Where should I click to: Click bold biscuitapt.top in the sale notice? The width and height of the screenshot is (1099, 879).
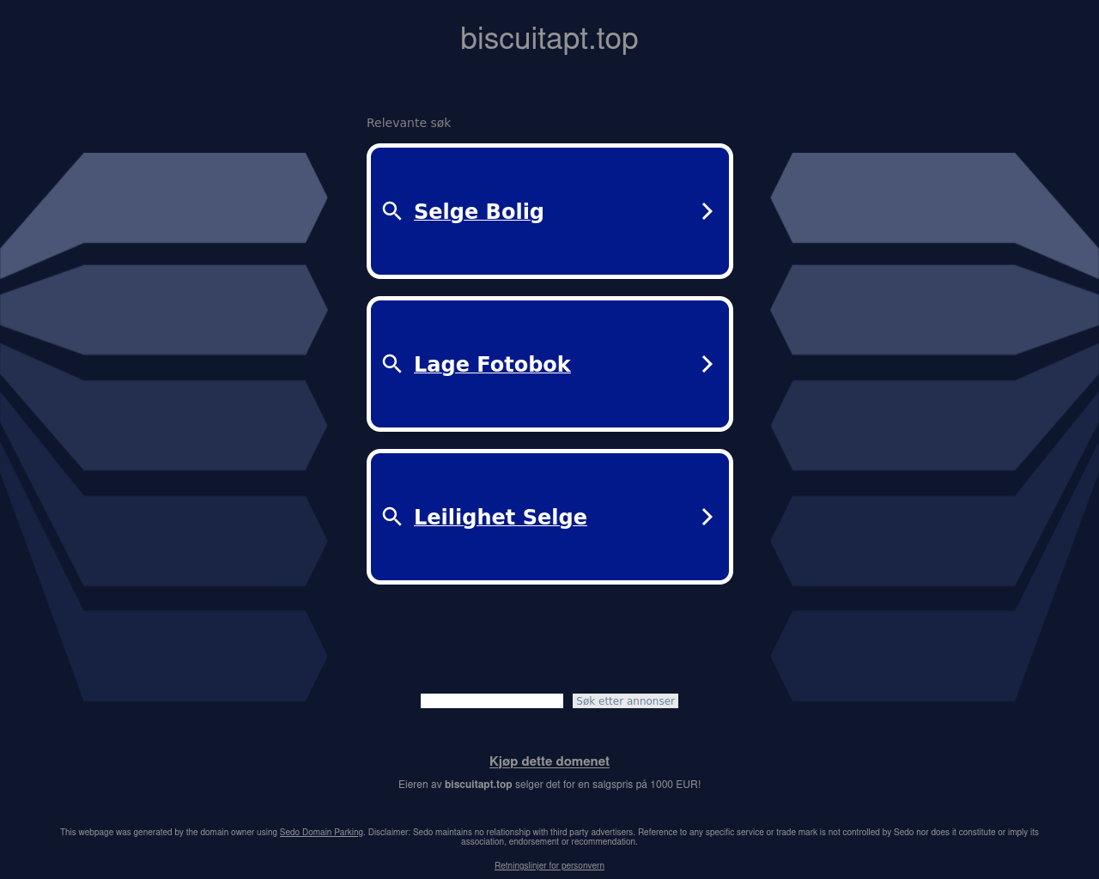click(x=478, y=785)
